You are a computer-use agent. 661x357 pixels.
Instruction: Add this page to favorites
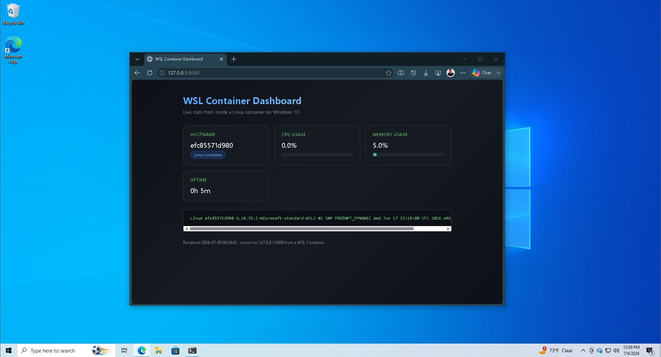(389, 73)
